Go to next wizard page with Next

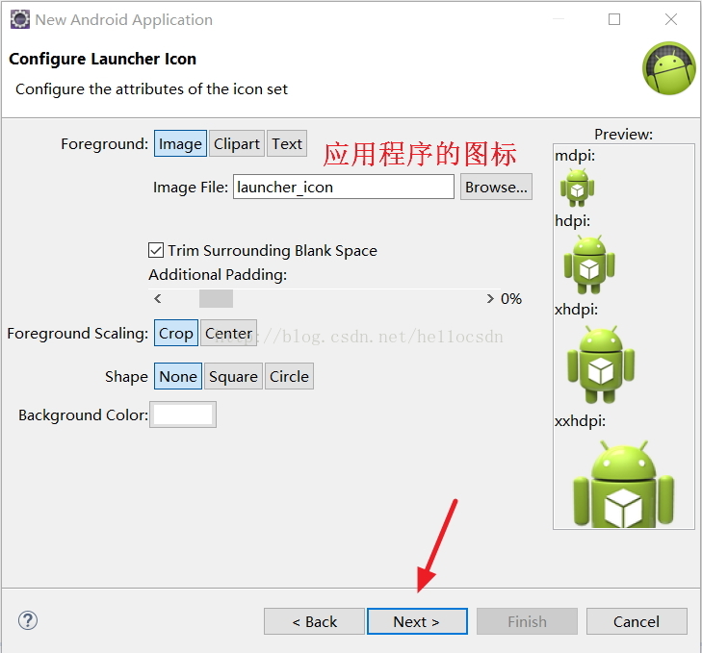pyautogui.click(x=417, y=621)
